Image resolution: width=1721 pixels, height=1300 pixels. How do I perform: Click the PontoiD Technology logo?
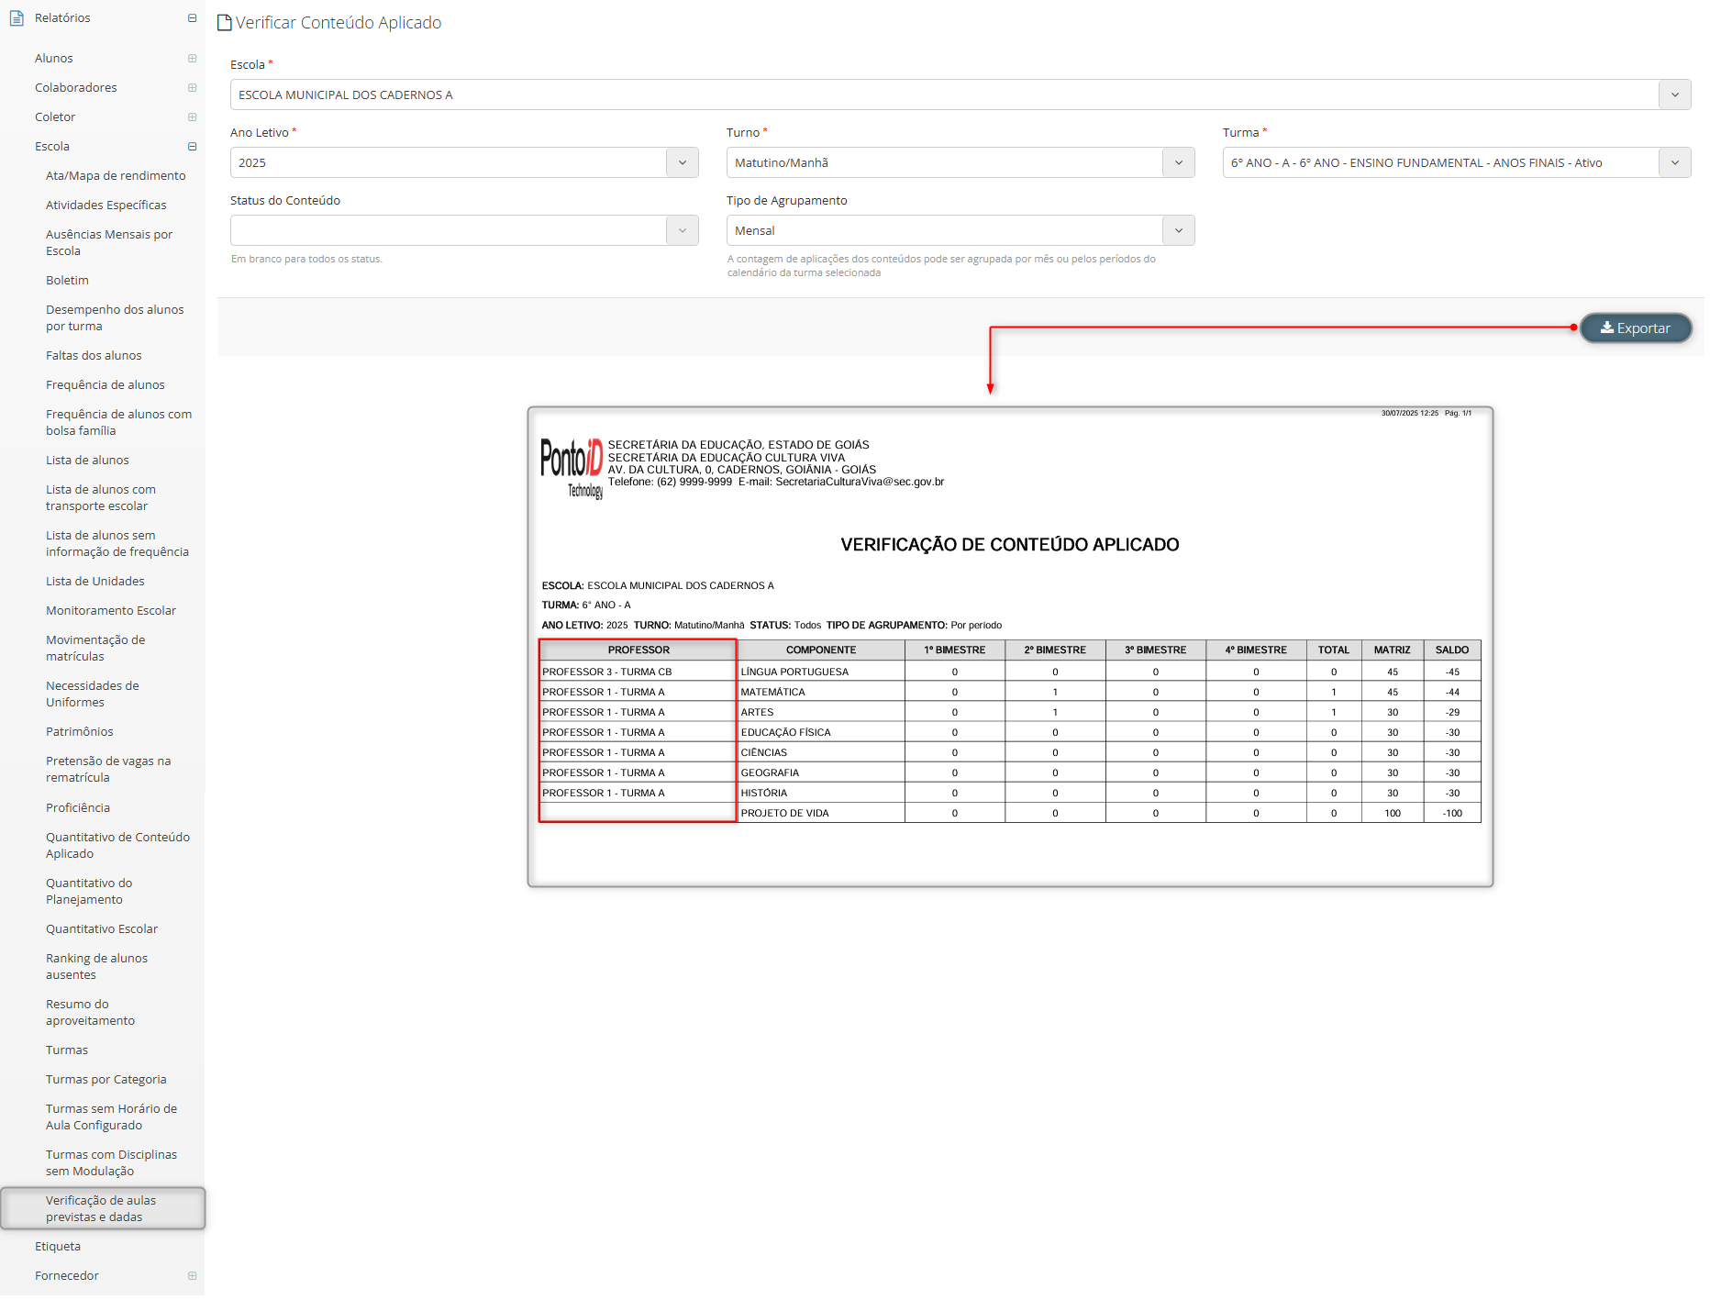[x=572, y=467]
